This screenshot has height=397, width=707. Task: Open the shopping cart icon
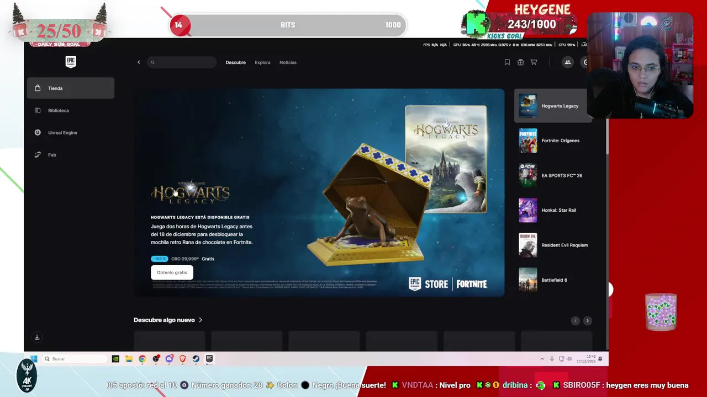534,62
